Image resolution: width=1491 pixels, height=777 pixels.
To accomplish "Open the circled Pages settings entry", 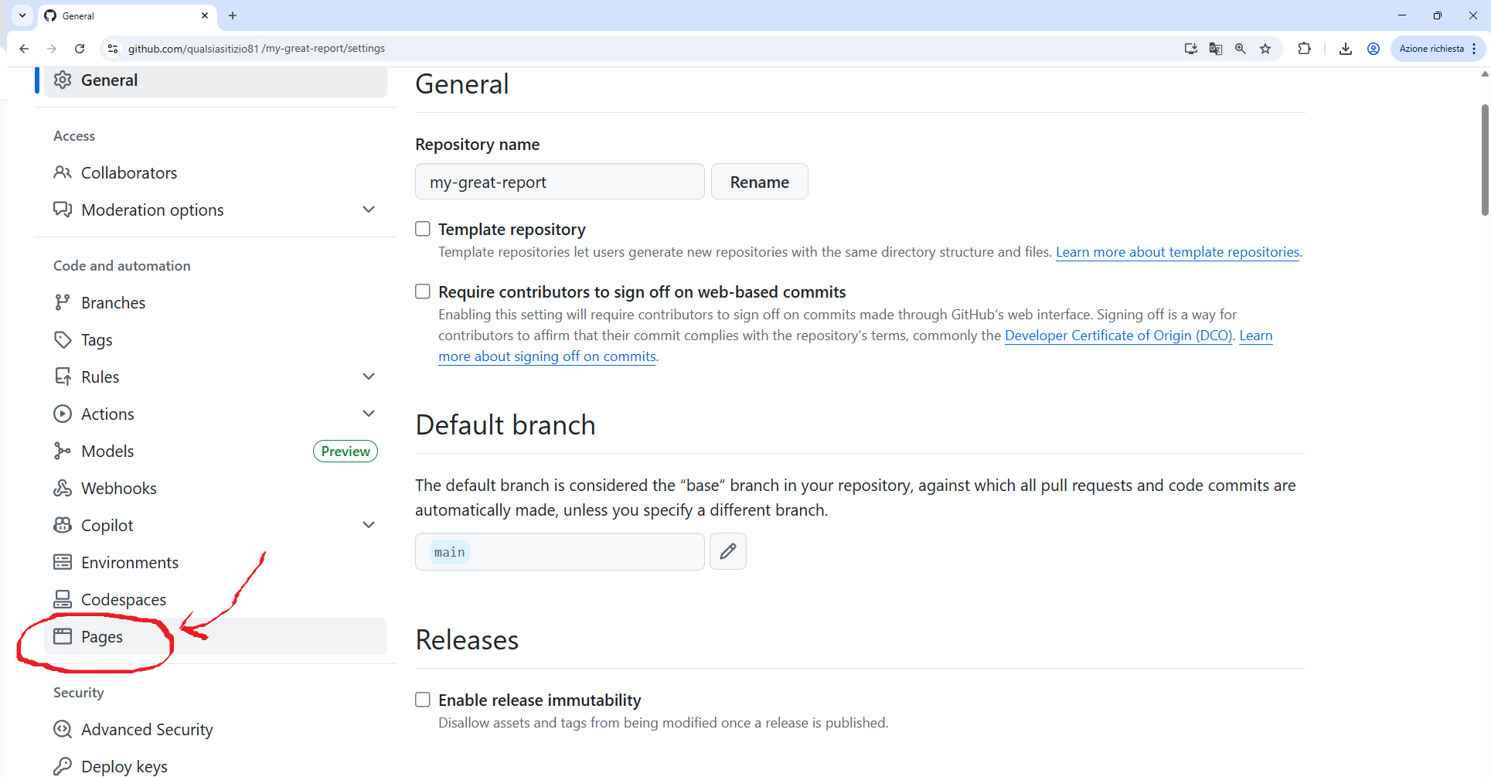I will coord(102,636).
